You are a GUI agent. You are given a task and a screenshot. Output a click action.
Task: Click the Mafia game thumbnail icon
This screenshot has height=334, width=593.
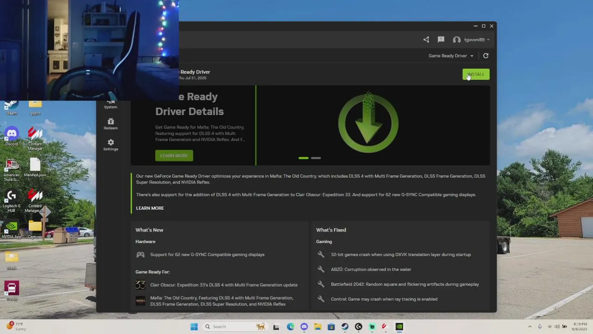pyautogui.click(x=140, y=301)
